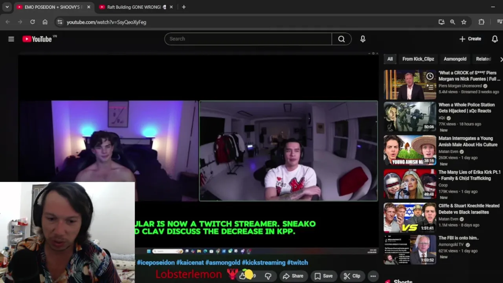Viewport: 503px width, 283px height.
Task: Select the Related chip
Action: (483, 59)
